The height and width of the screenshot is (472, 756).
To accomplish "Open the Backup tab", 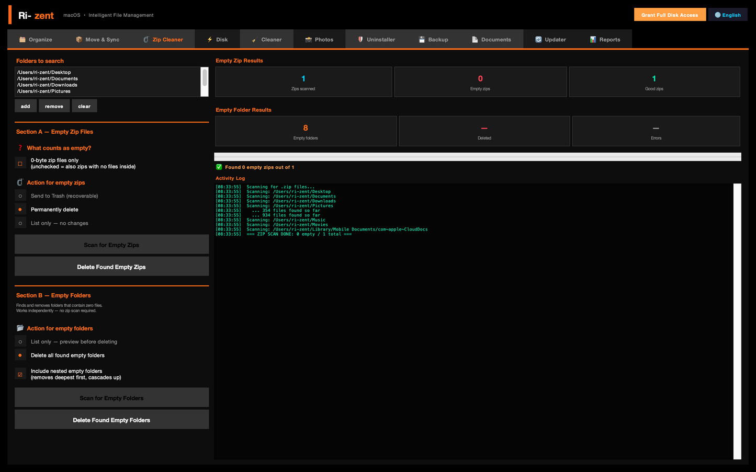I will [434, 39].
